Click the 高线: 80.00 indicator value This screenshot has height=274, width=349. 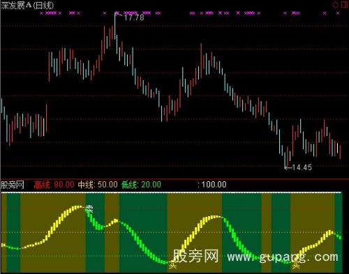[x=54, y=185]
